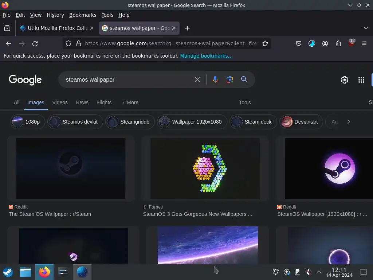Switch to the News results tab
Viewport: 373px width, 280px height.
[x=82, y=102]
